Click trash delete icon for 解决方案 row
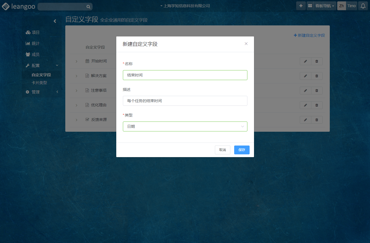370x243 pixels. tap(317, 76)
